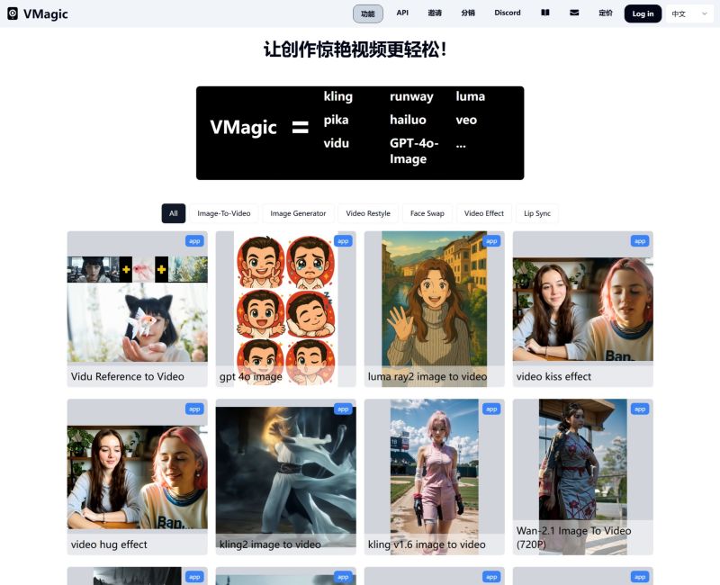
Task: Open the Discord link
Action: coord(507,13)
